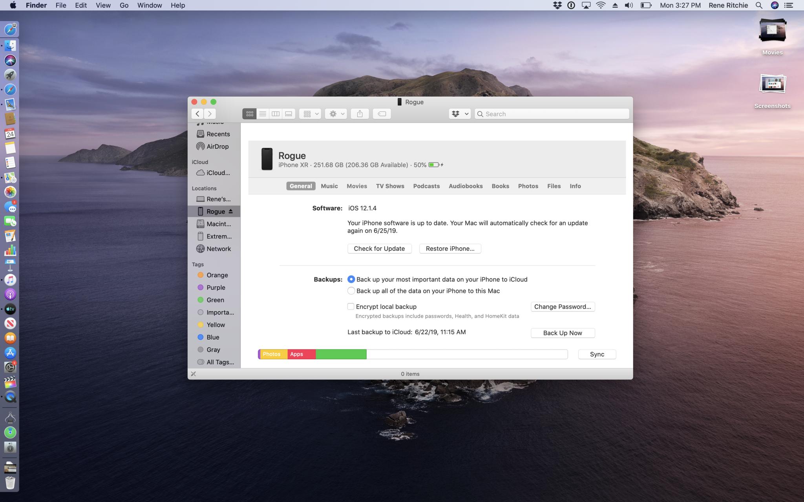The width and height of the screenshot is (804, 502).
Task: Switch to the Photos tab
Action: [528, 186]
